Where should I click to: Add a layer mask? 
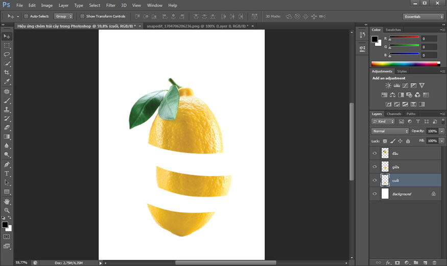(397, 262)
